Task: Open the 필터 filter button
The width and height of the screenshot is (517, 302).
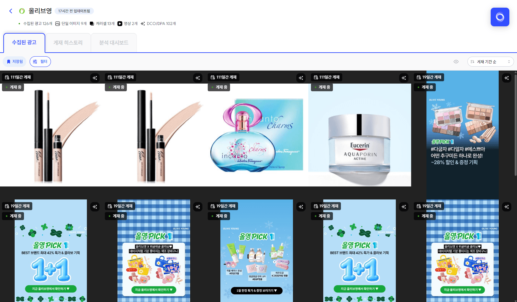Action: 40,62
